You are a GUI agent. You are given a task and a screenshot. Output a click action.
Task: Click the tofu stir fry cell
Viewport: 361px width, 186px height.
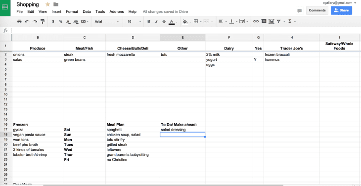click(133, 139)
